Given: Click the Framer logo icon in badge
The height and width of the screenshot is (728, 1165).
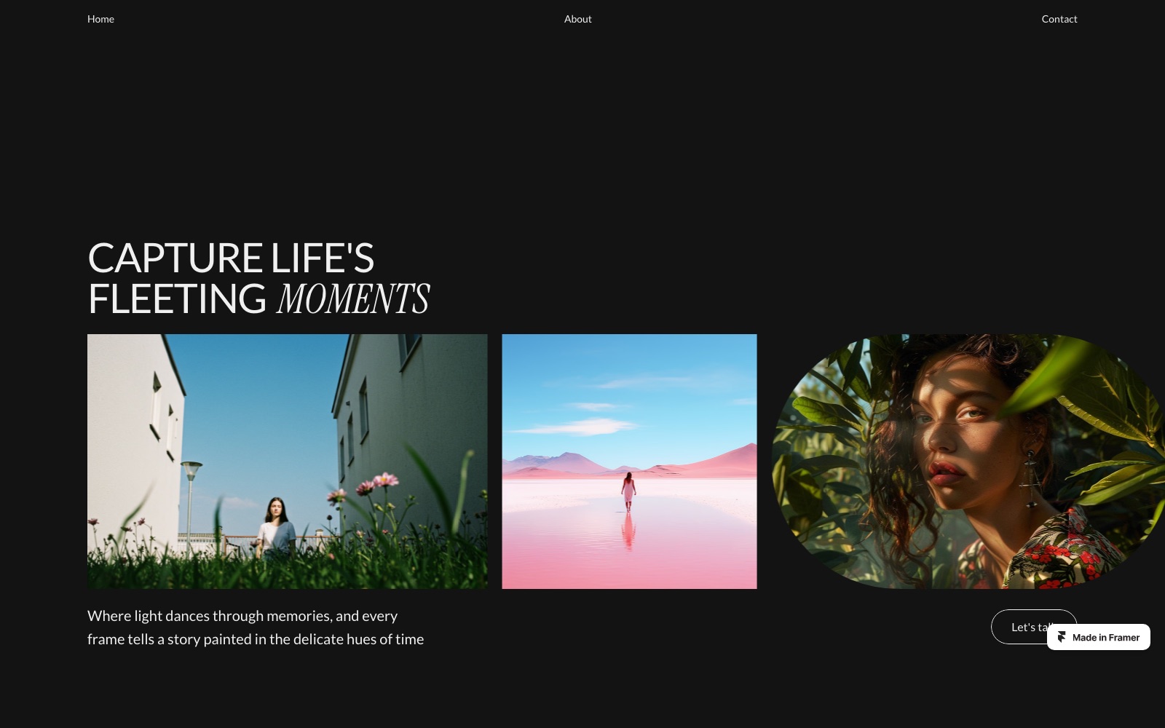Looking at the screenshot, I should [1062, 637].
